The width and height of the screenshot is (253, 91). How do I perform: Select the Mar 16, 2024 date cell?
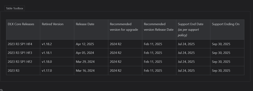(x=91, y=70)
